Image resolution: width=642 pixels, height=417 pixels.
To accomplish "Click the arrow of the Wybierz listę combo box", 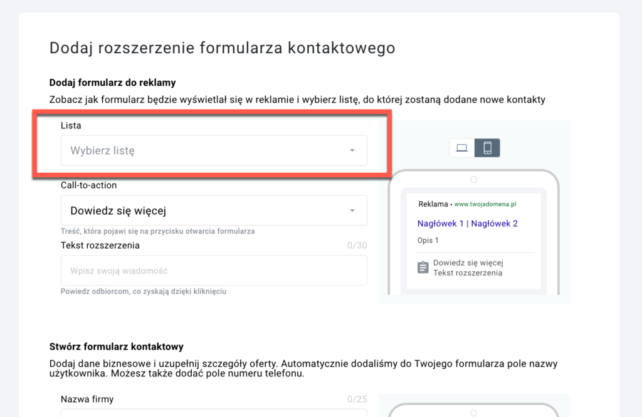I will [352, 150].
